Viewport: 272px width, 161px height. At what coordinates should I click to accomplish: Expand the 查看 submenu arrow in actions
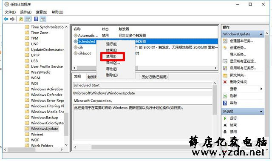click(x=261, y=89)
